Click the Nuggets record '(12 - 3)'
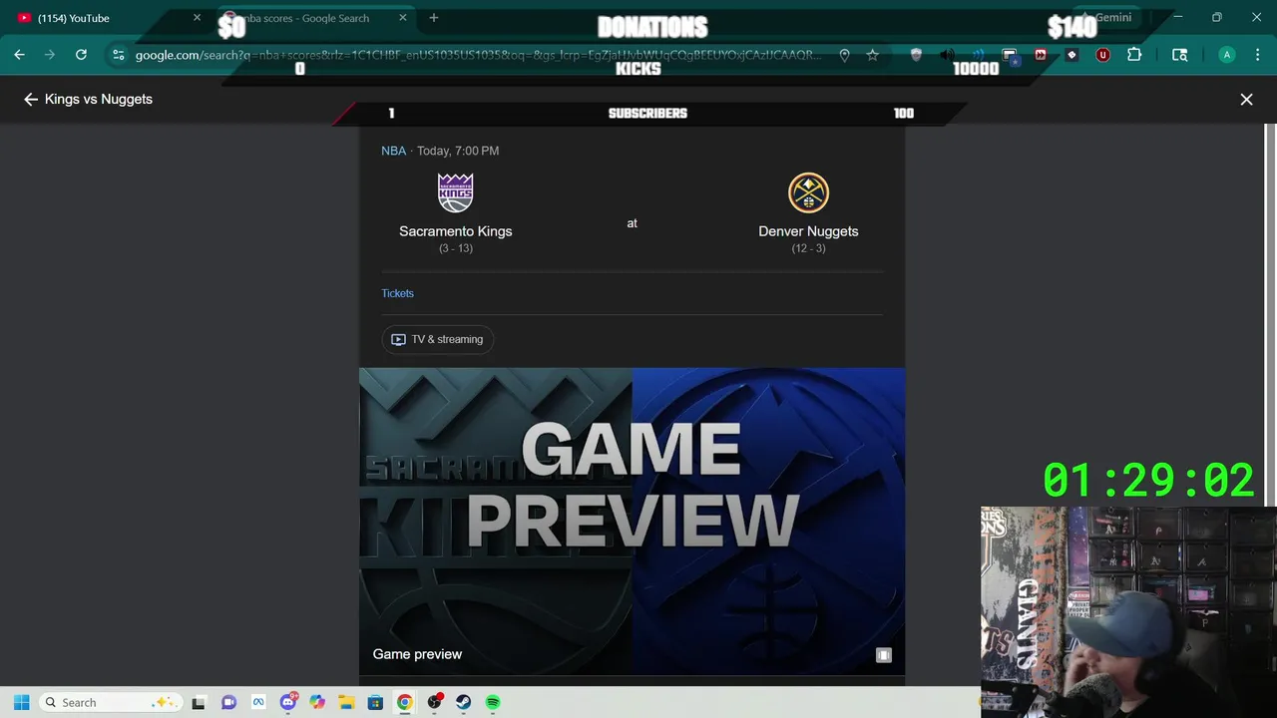This screenshot has height=718, width=1277. point(808,248)
